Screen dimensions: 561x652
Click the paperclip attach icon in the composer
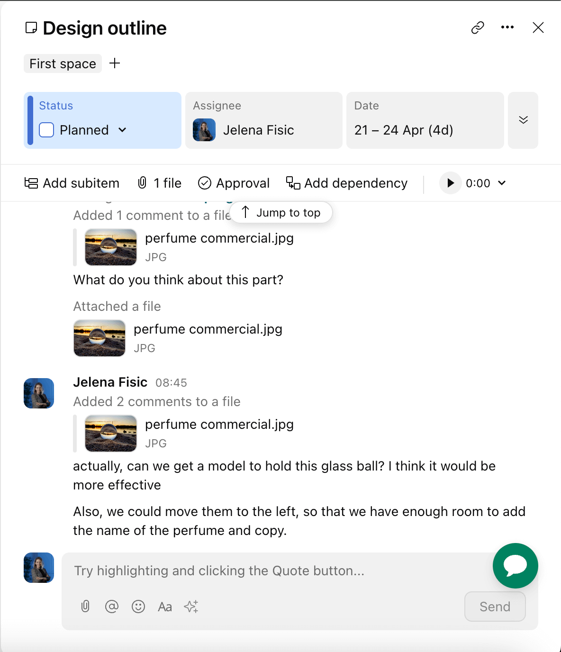click(85, 607)
